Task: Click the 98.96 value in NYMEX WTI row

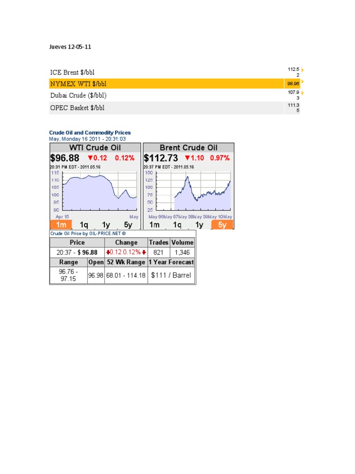Action: tap(293, 83)
